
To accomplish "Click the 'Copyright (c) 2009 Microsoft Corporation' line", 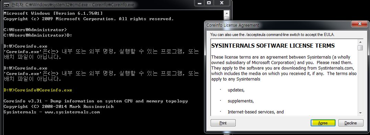I will (x=89, y=19).
